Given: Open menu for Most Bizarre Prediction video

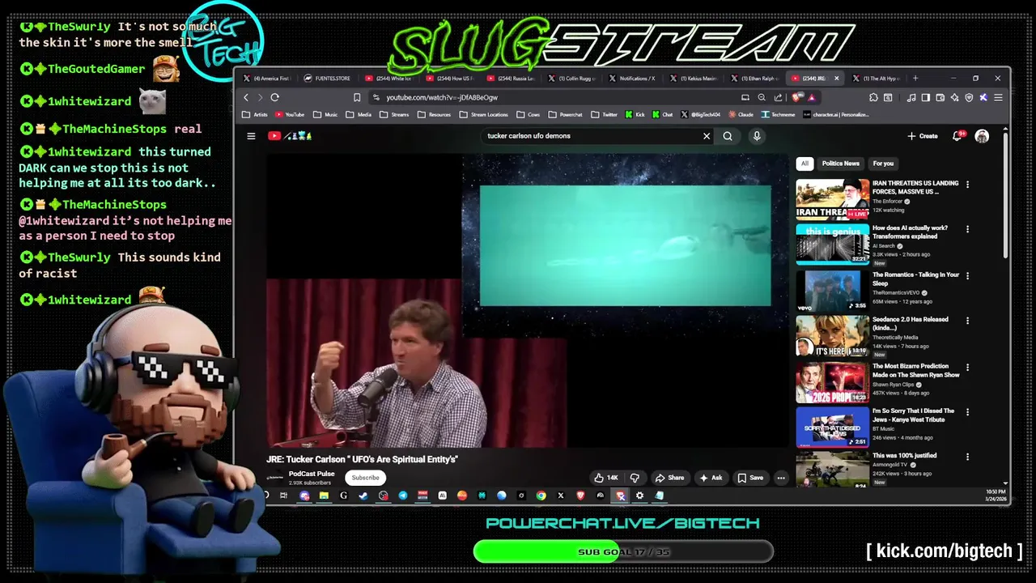Looking at the screenshot, I should (967, 367).
